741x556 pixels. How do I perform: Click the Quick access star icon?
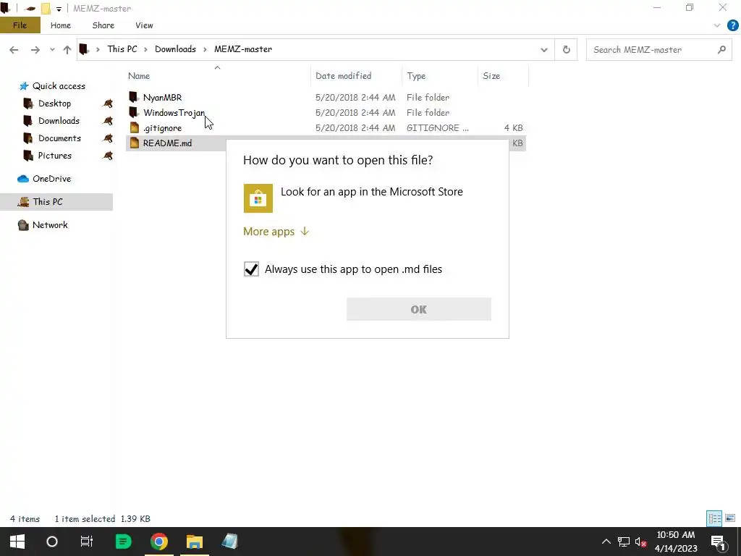pos(24,86)
